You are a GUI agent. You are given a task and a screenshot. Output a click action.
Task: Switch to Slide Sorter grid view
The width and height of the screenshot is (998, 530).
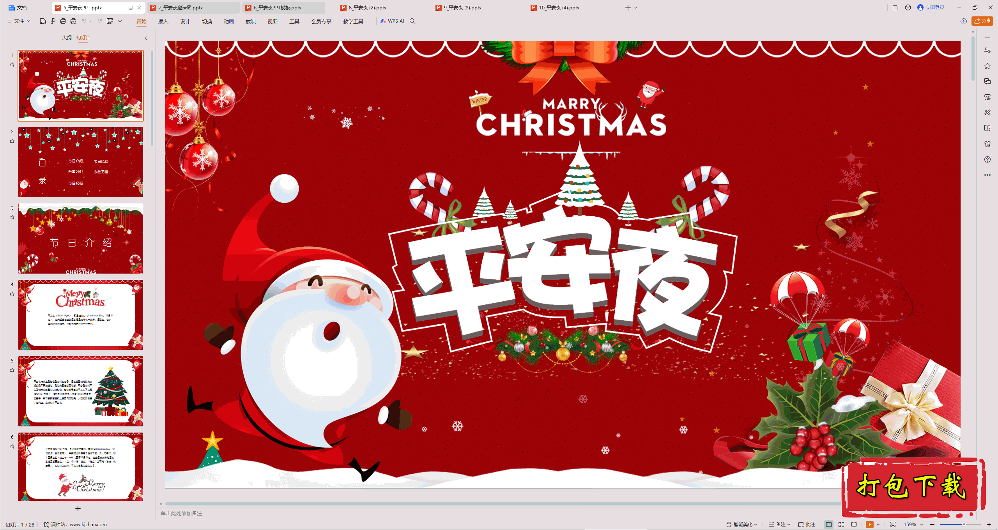point(841,525)
